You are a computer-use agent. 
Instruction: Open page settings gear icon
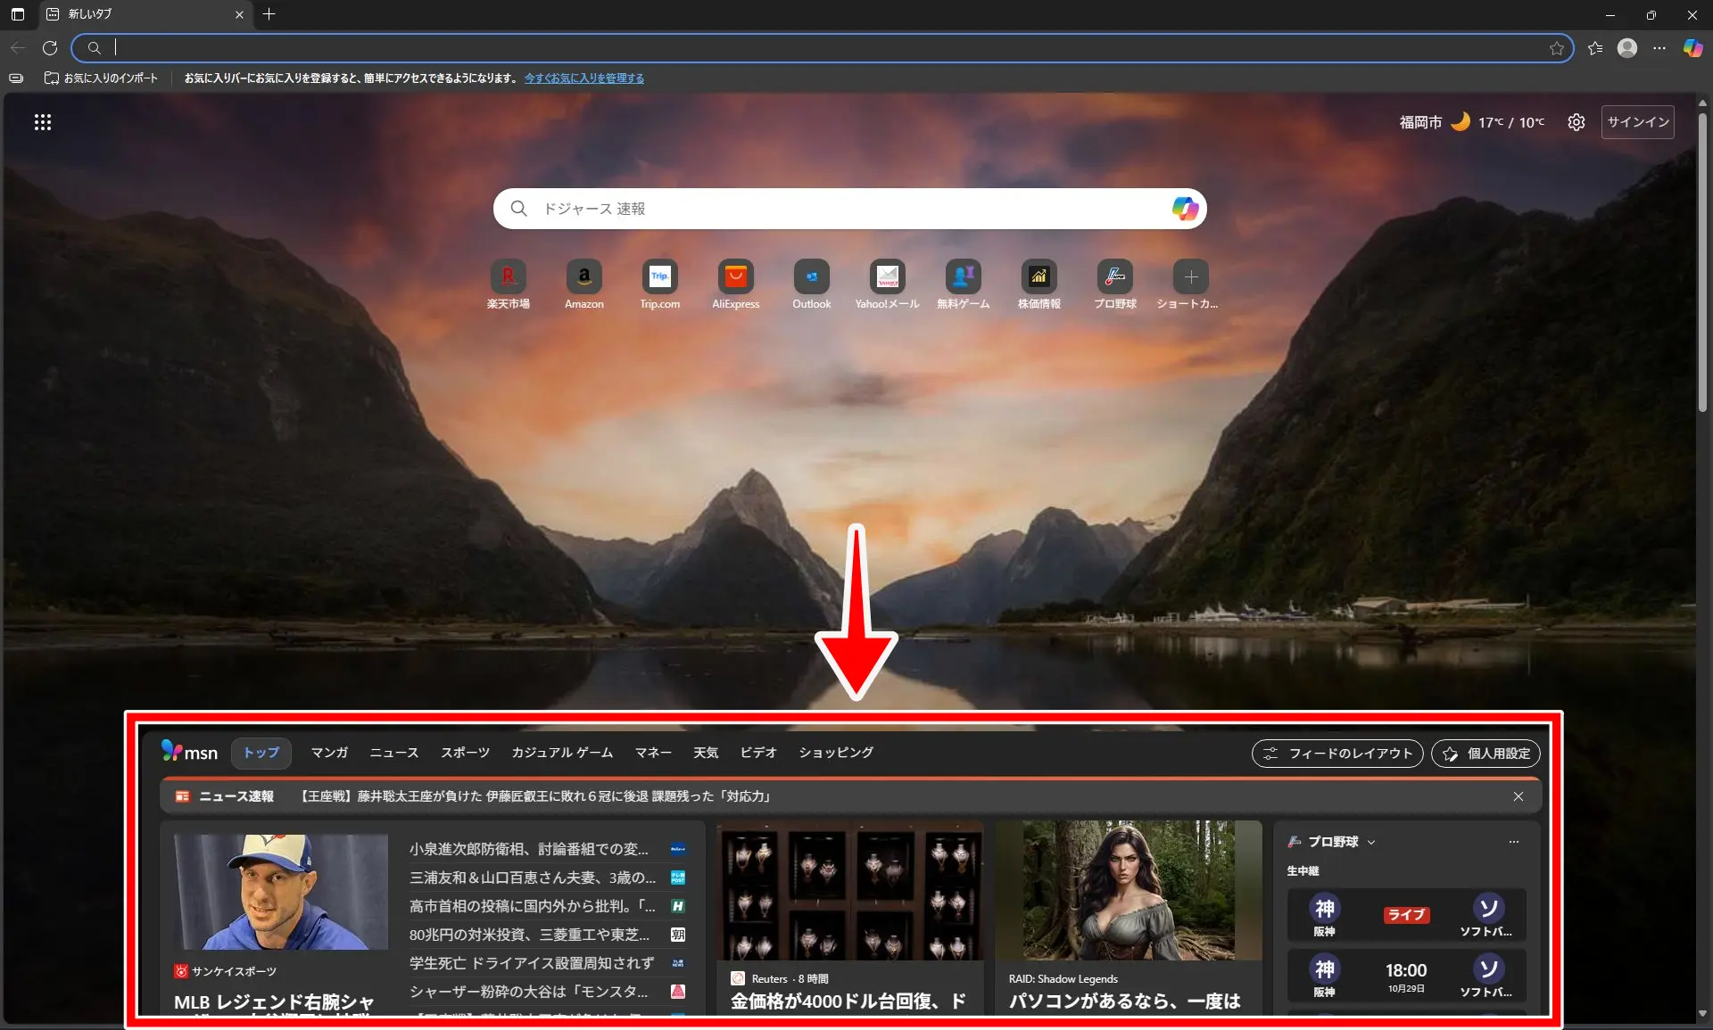[1576, 122]
